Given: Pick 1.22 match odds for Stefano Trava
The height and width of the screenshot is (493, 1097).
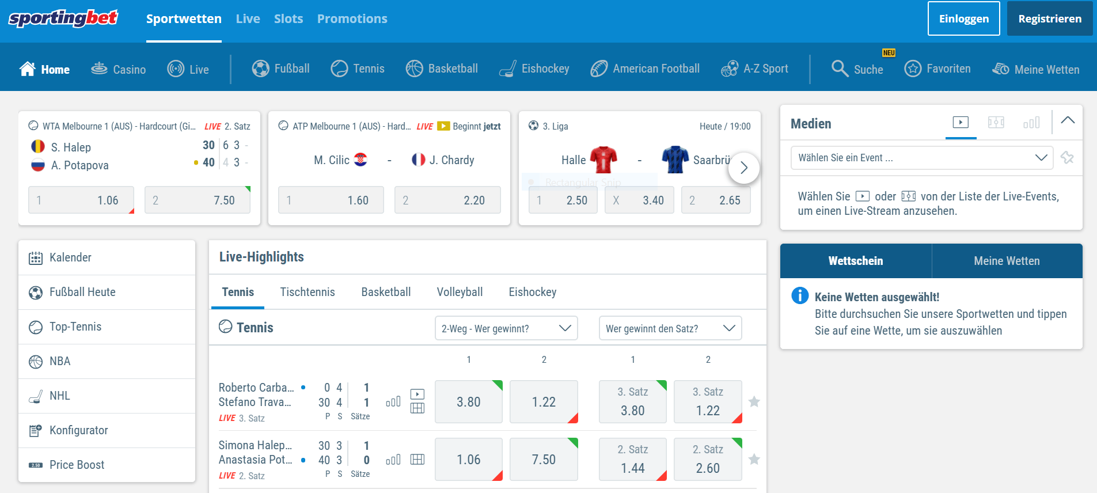Looking at the screenshot, I should coord(544,402).
